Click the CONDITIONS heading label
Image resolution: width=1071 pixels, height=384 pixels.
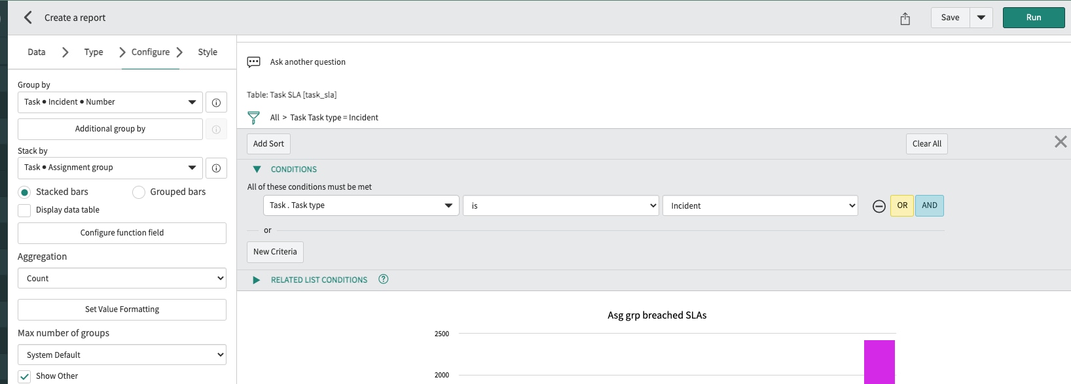pos(294,169)
